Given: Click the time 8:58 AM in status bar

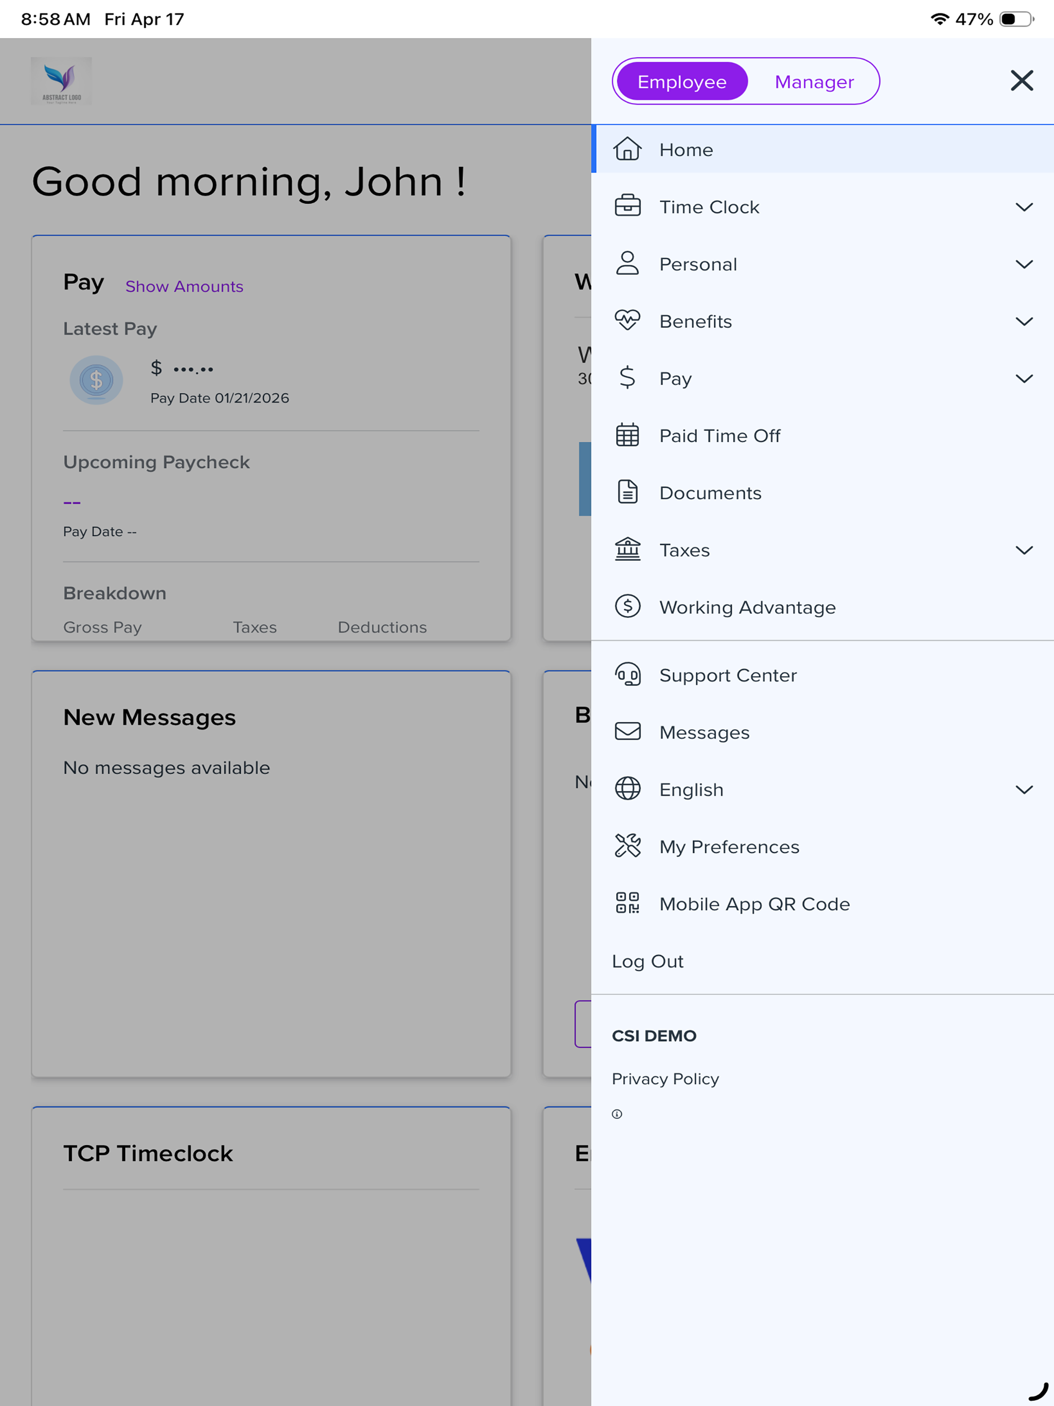Looking at the screenshot, I should pos(56,19).
